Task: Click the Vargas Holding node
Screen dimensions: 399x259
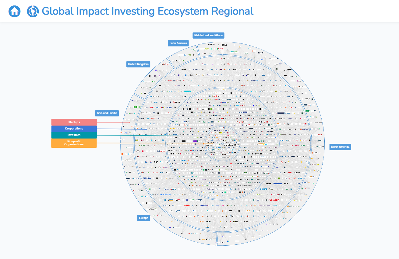Action: (244, 186)
